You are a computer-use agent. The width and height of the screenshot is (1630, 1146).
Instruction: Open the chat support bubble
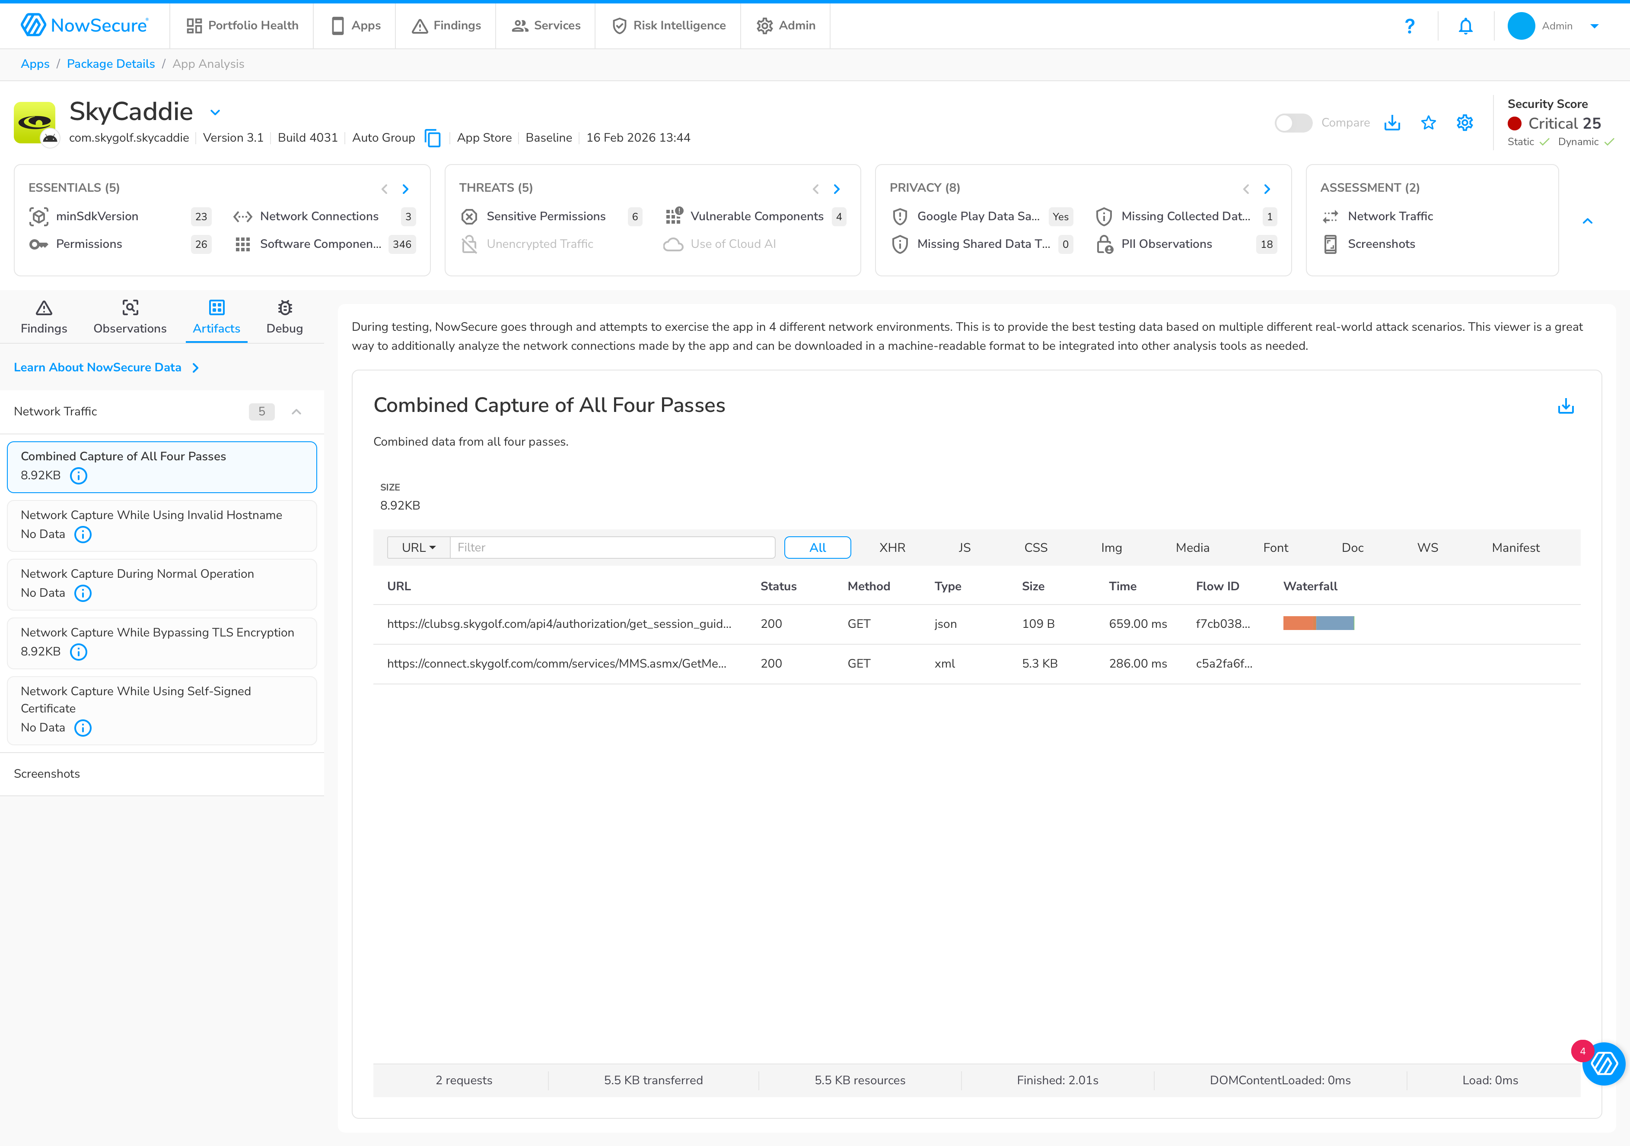point(1603,1063)
